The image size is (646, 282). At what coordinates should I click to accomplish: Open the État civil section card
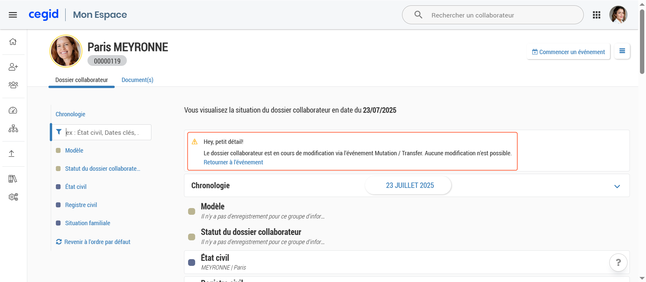(407, 262)
